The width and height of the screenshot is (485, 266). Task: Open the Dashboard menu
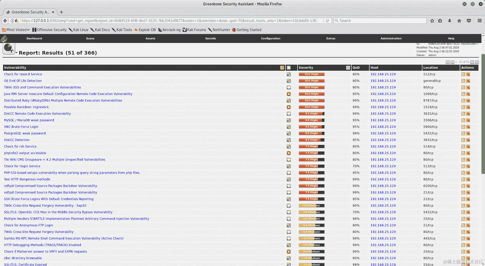(34, 38)
